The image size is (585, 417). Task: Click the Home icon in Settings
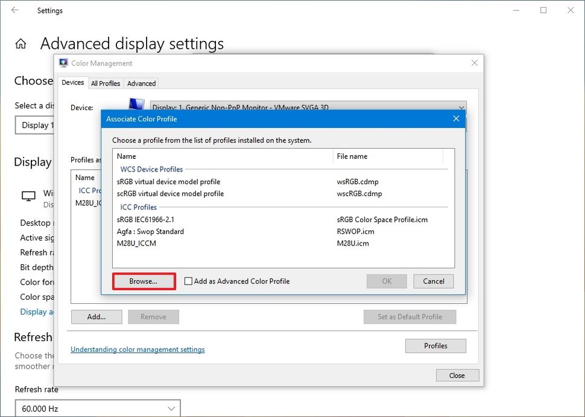click(21, 44)
